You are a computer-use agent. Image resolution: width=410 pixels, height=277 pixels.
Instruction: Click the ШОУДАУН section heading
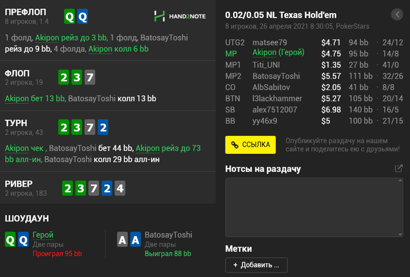click(x=27, y=218)
